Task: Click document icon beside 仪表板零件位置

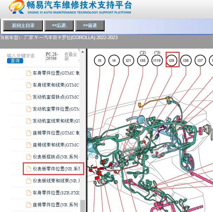Action: 29,169
